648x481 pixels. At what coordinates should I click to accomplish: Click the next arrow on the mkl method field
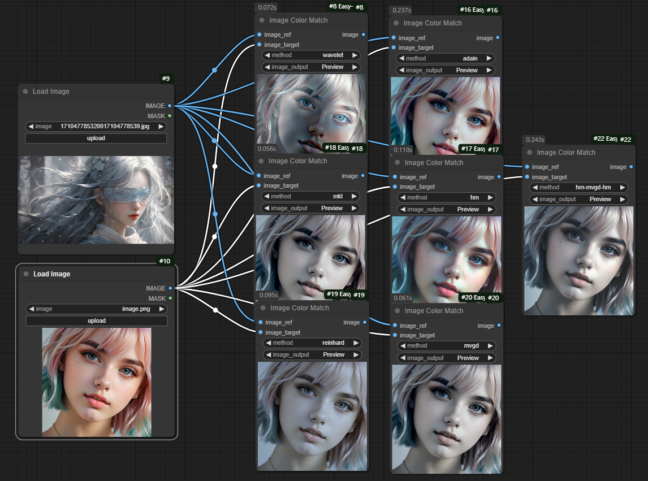point(354,196)
